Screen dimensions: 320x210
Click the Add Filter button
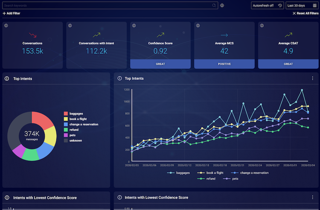(x=12, y=13)
